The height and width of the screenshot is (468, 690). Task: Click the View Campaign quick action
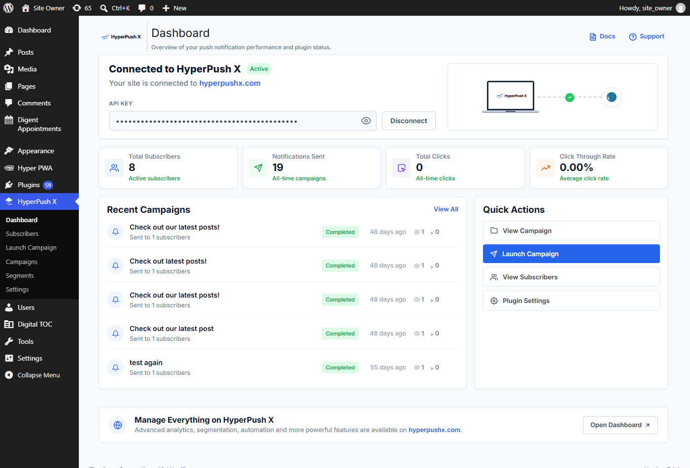[x=571, y=231]
